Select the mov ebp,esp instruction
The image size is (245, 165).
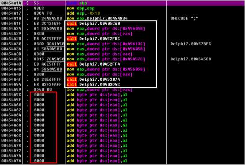pyautogui.click(x=80, y=8)
